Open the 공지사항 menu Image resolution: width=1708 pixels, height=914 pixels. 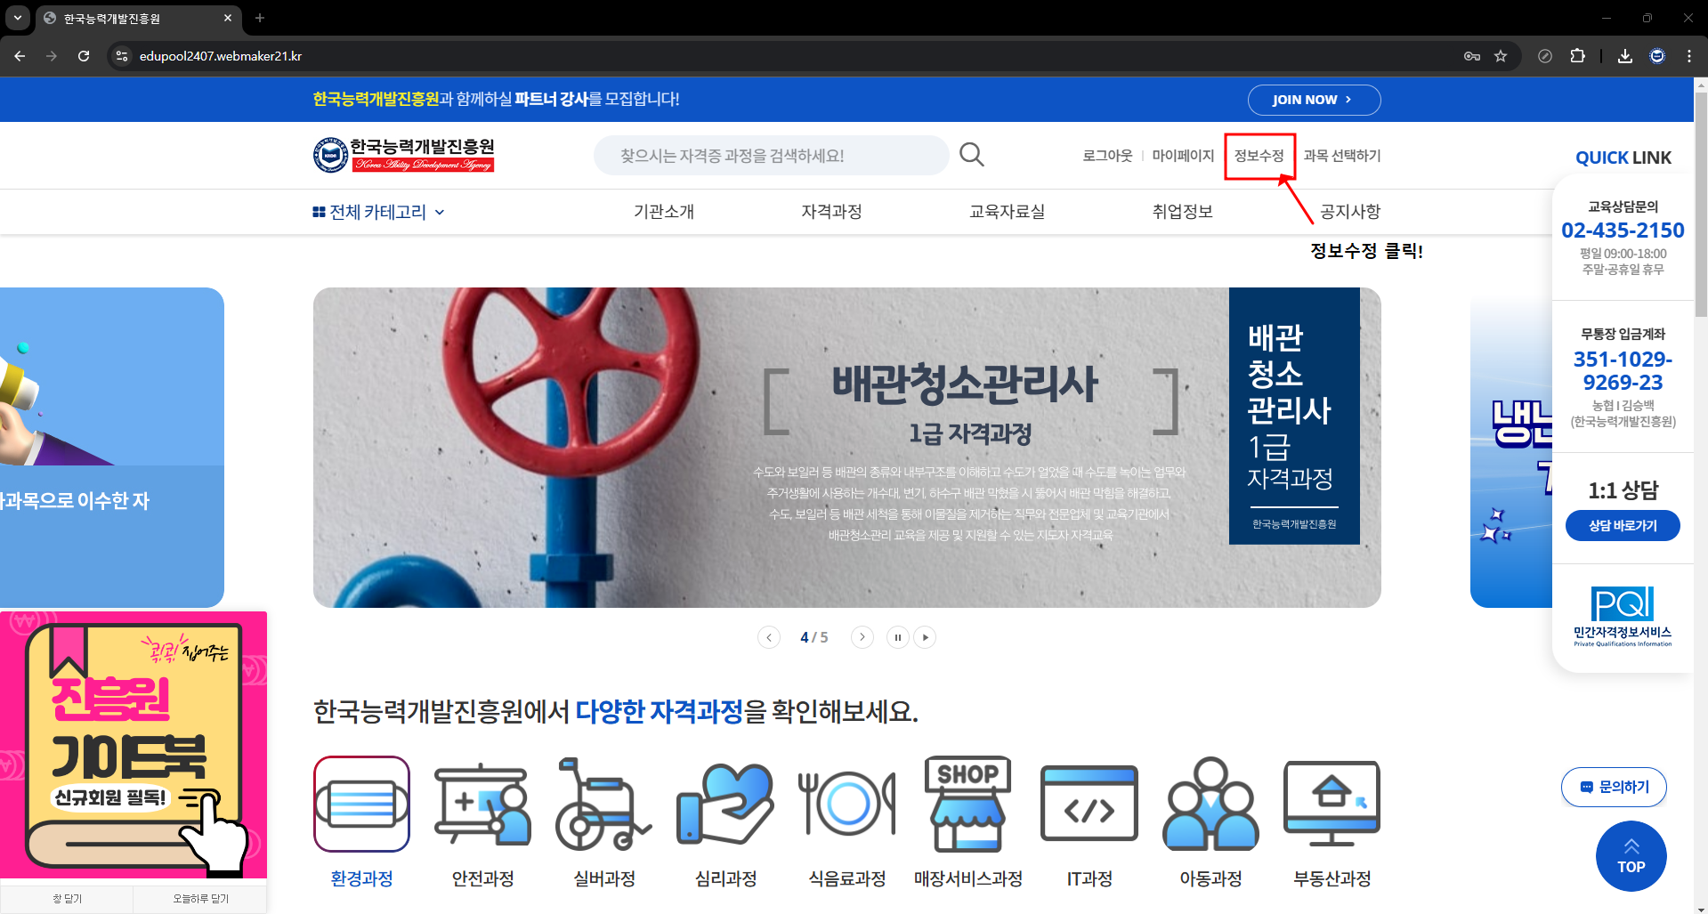pyautogui.click(x=1349, y=212)
